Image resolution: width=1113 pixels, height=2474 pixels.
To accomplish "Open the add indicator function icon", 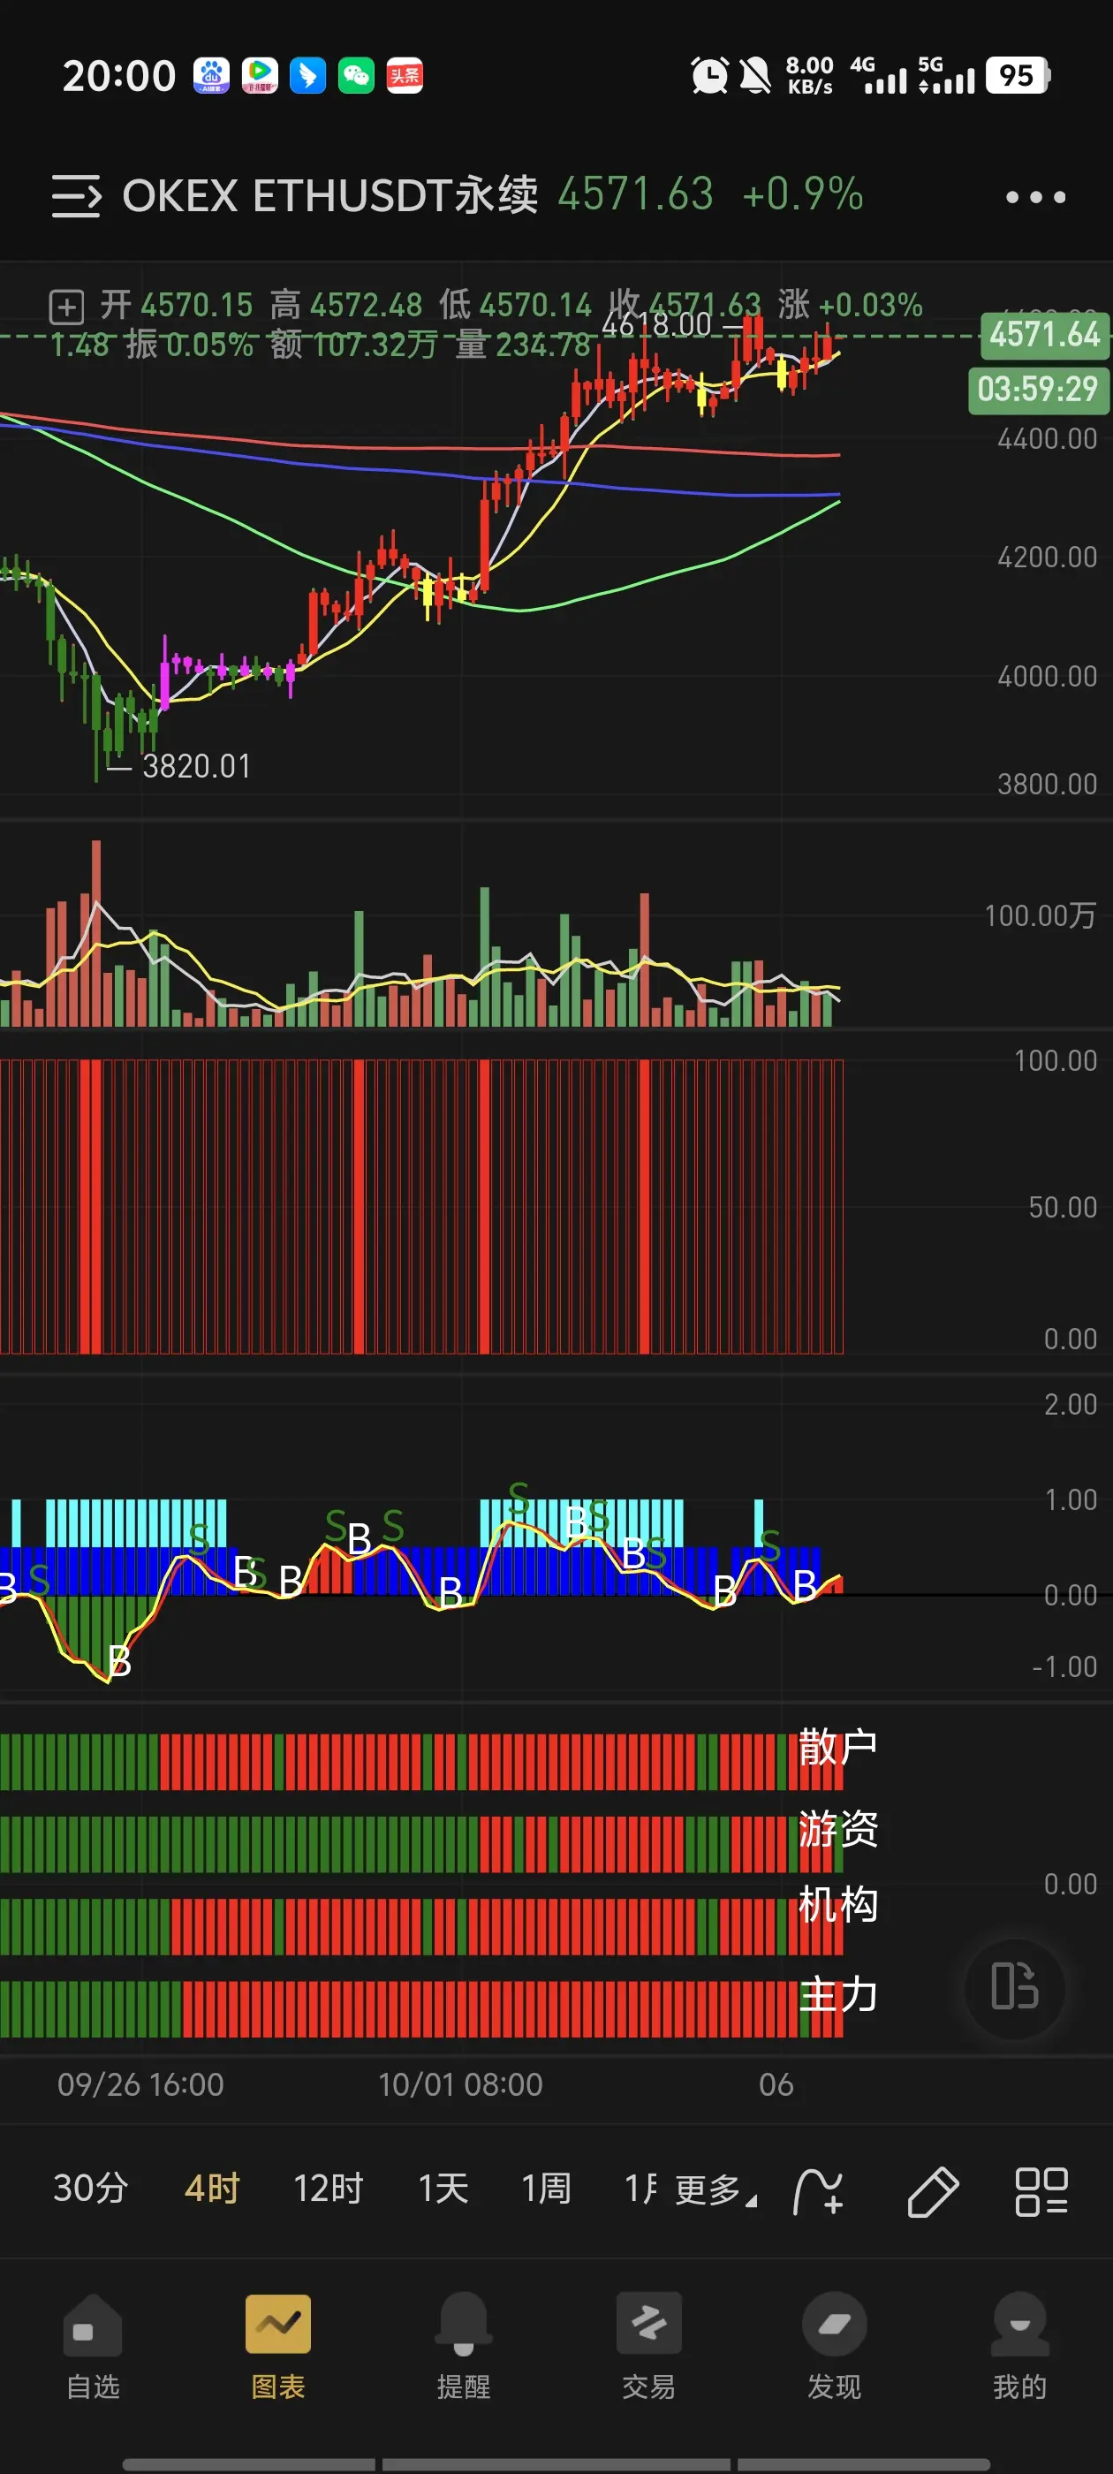I will click(x=818, y=2190).
